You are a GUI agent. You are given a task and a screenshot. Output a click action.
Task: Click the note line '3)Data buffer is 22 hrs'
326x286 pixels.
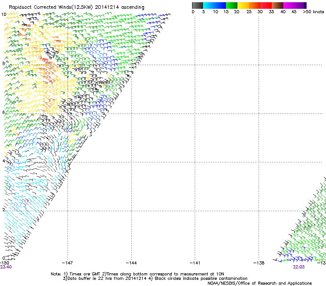tap(155, 279)
